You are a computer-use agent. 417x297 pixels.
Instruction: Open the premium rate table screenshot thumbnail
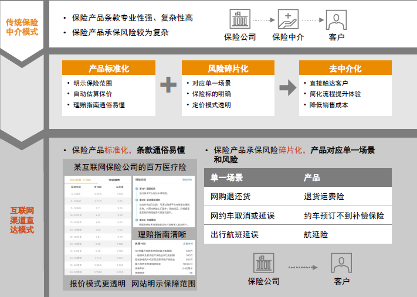(98, 226)
